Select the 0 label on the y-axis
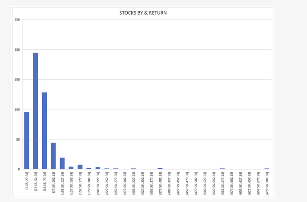Image resolution: width=307 pixels, height=202 pixels. pyautogui.click(x=19, y=170)
